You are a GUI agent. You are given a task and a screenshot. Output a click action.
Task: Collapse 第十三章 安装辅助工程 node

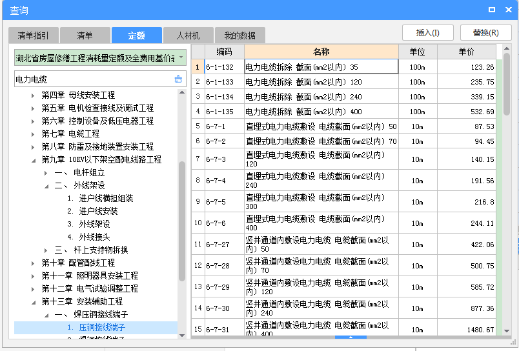click(34, 303)
